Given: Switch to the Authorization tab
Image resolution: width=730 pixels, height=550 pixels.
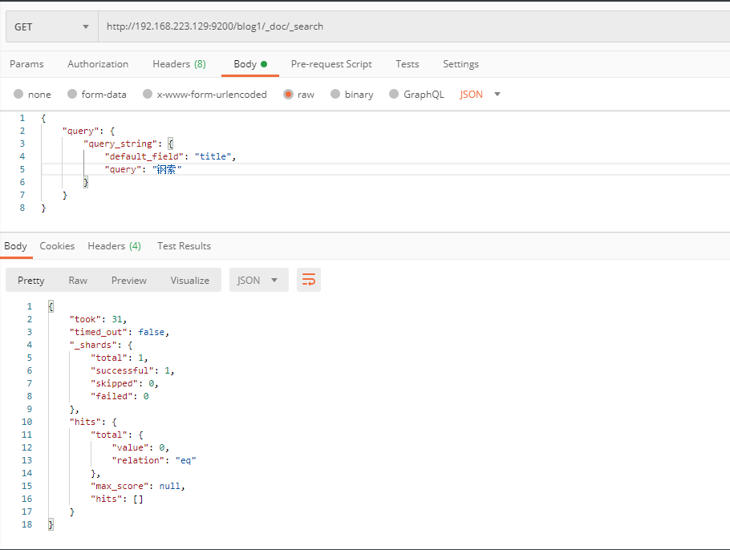Looking at the screenshot, I should pos(98,64).
